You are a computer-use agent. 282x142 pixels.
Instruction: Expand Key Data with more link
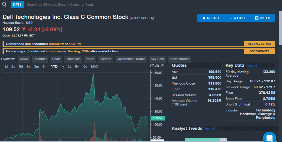coord(251,66)
